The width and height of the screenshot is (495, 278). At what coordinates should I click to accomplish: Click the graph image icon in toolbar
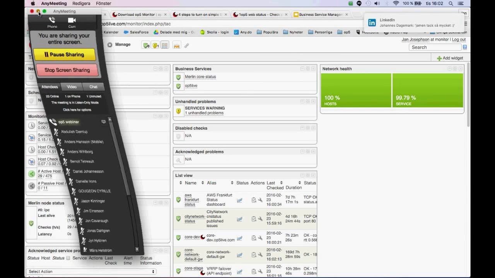(176, 45)
